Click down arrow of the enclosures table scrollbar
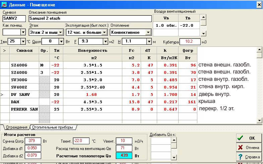This screenshot has width=263, height=164. pos(259,120)
